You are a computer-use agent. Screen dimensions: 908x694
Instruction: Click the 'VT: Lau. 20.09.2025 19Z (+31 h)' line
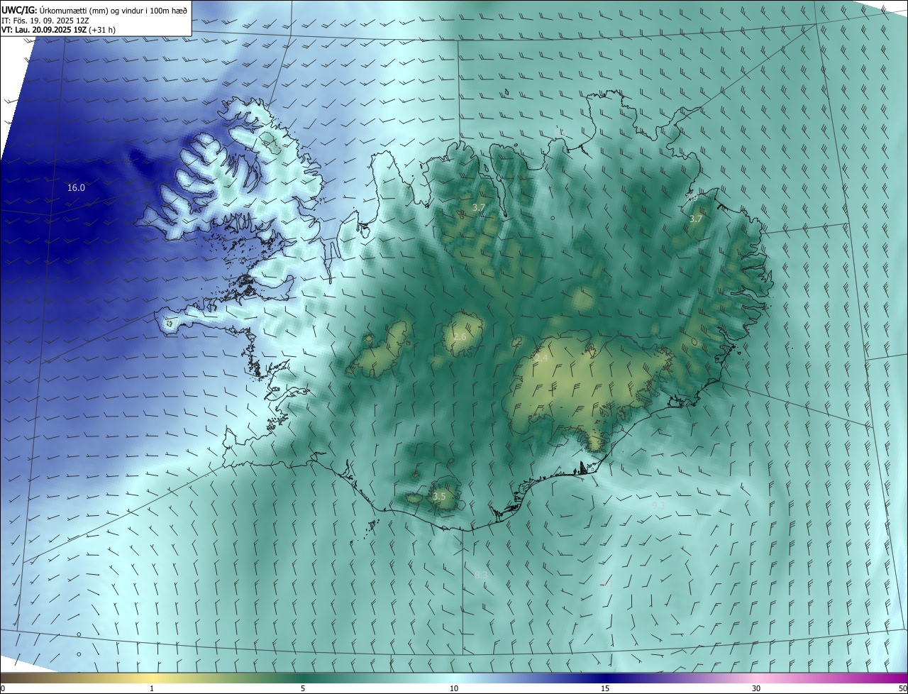[57, 31]
